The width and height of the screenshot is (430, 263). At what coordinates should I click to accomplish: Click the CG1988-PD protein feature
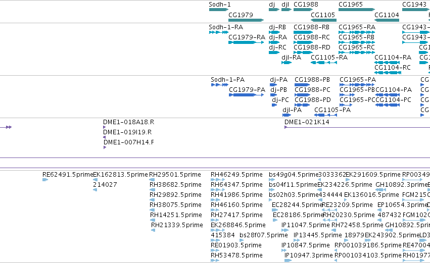click(x=302, y=105)
